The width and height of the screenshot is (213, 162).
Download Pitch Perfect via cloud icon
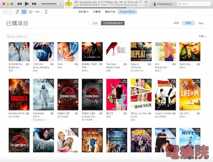149,131
